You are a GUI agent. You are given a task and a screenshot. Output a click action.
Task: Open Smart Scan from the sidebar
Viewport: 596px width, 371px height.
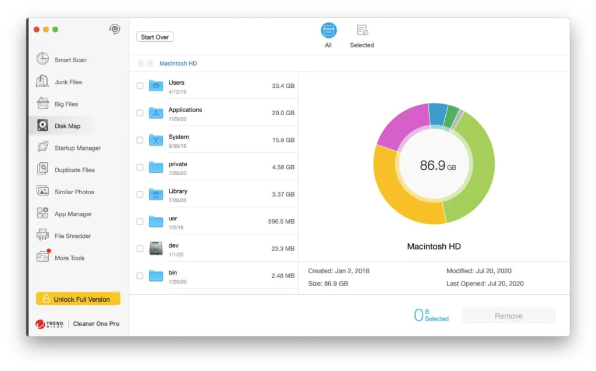tap(70, 59)
